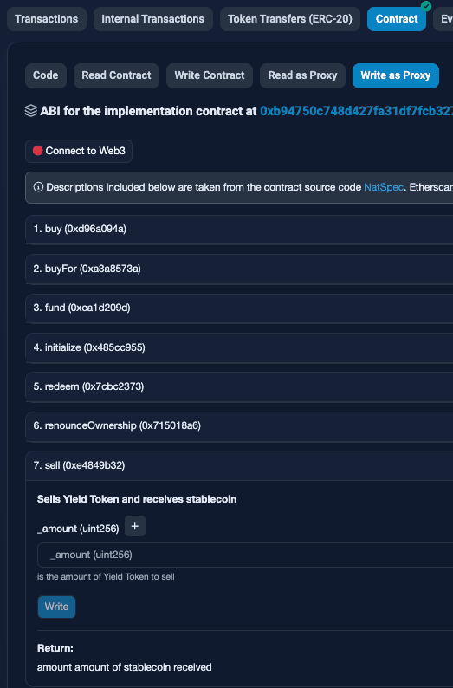Expand the fund function section
This screenshot has height=688, width=453.
tap(239, 308)
